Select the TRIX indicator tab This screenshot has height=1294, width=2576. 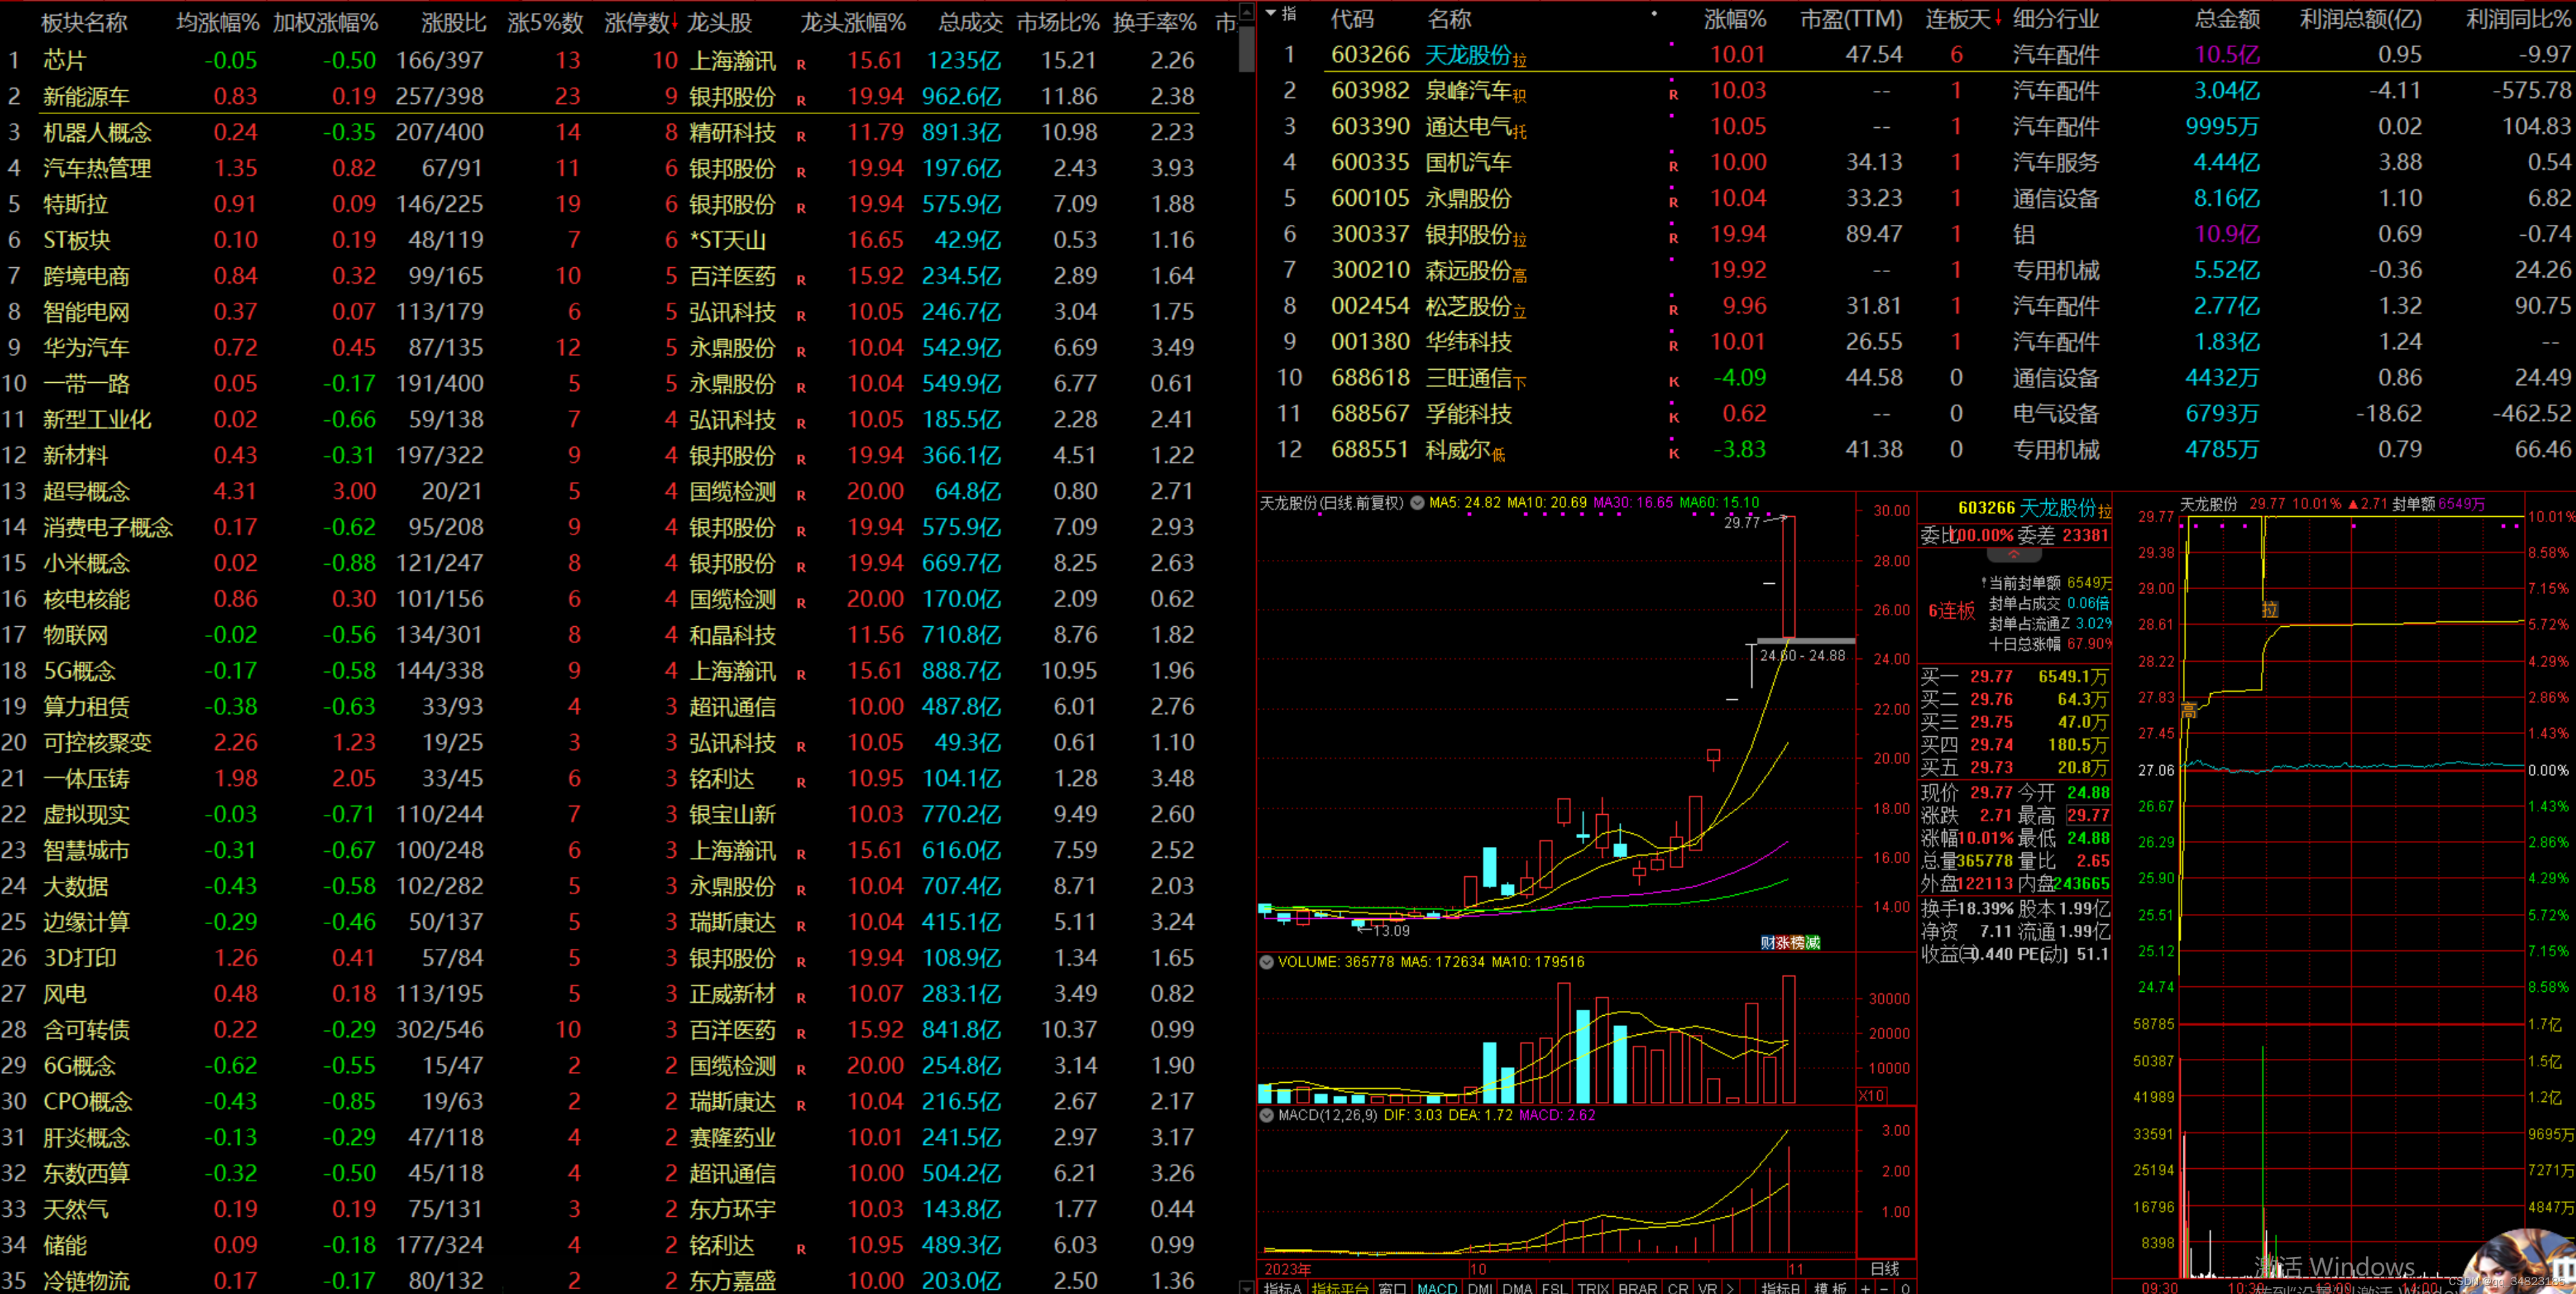[x=1593, y=1288]
